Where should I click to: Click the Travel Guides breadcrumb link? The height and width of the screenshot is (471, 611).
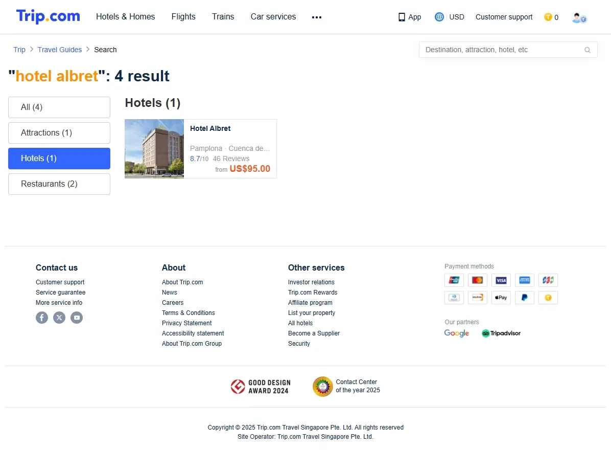[x=60, y=50]
